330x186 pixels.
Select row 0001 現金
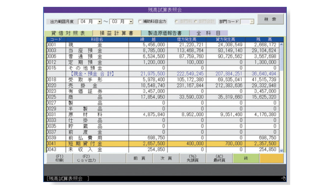coord(163,45)
